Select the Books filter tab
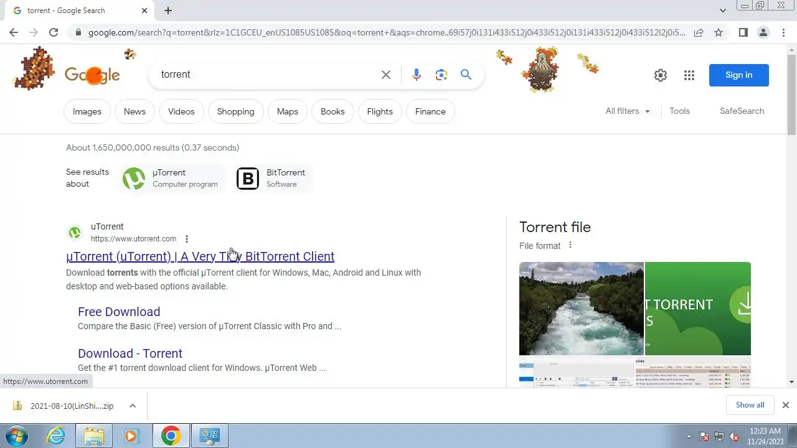This screenshot has width=797, height=448. [332, 112]
